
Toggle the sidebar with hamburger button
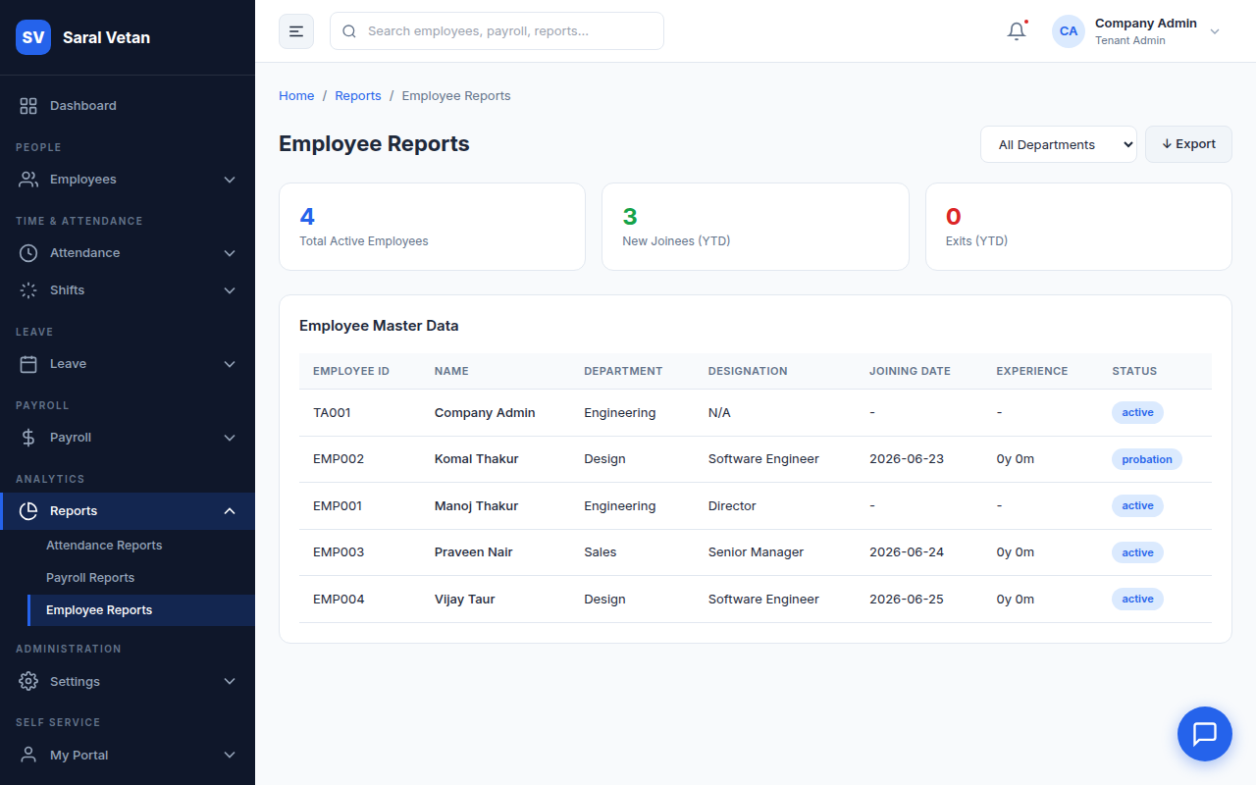[x=296, y=31]
